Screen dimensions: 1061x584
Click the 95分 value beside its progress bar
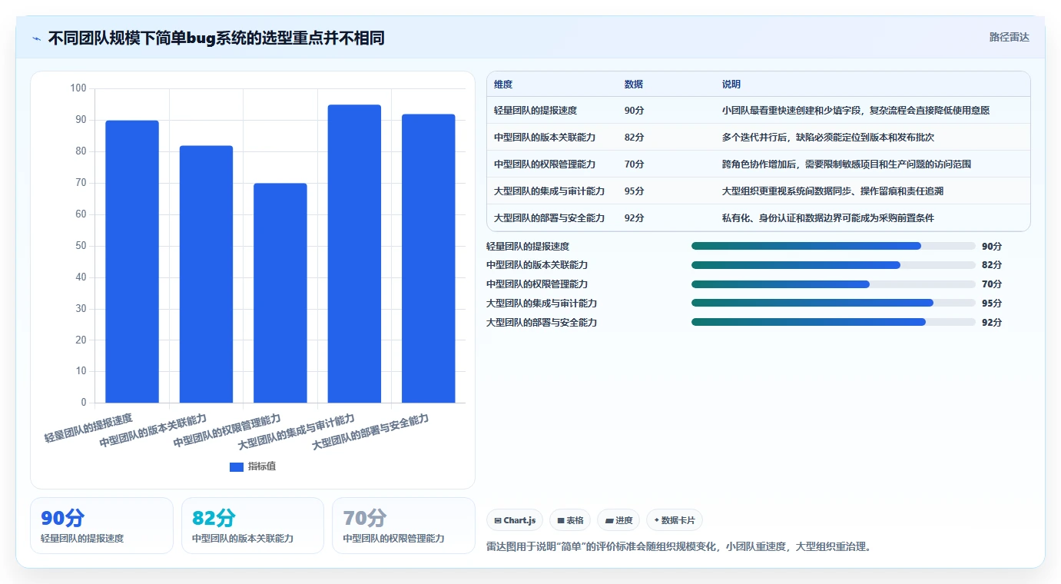992,304
